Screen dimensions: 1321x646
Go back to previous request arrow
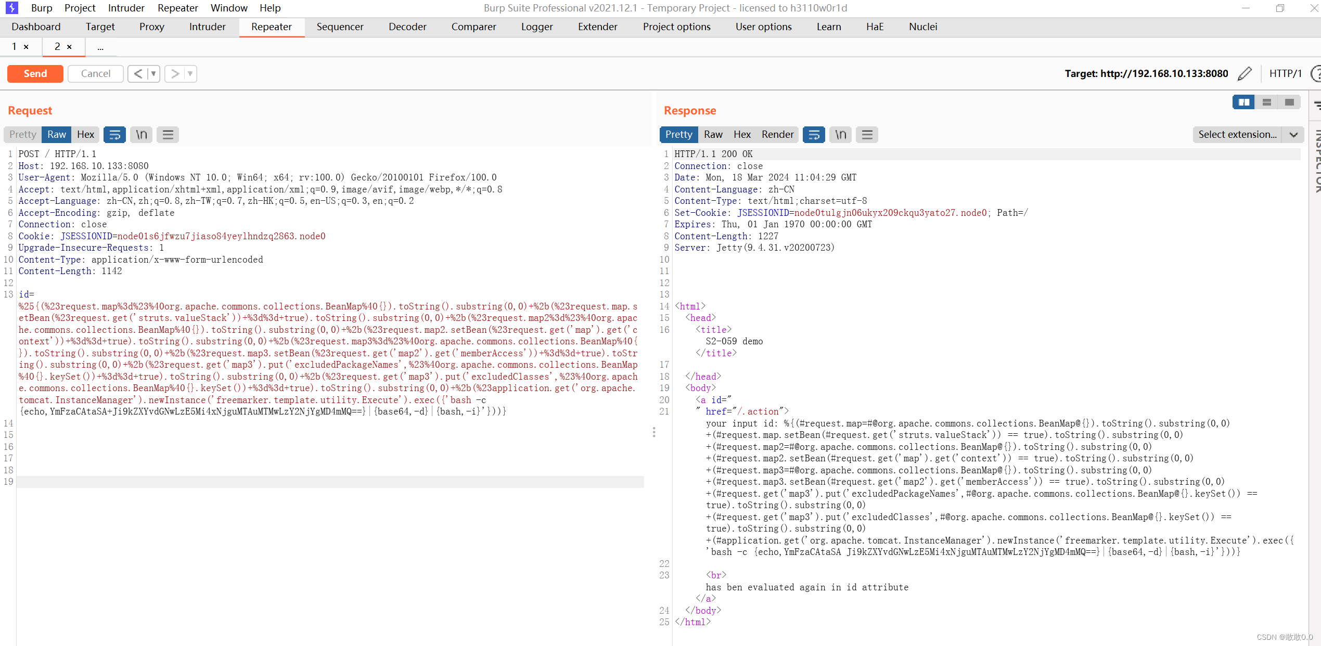pyautogui.click(x=138, y=74)
